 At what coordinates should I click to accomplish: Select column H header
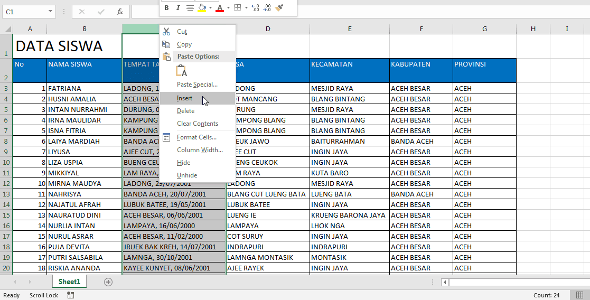533,29
